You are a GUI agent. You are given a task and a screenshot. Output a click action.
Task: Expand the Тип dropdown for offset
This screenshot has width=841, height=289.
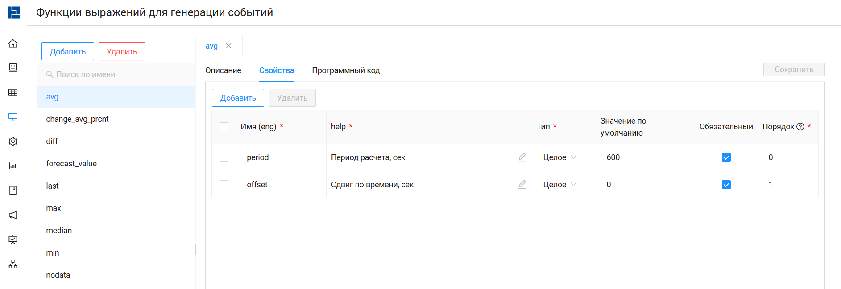click(x=559, y=185)
